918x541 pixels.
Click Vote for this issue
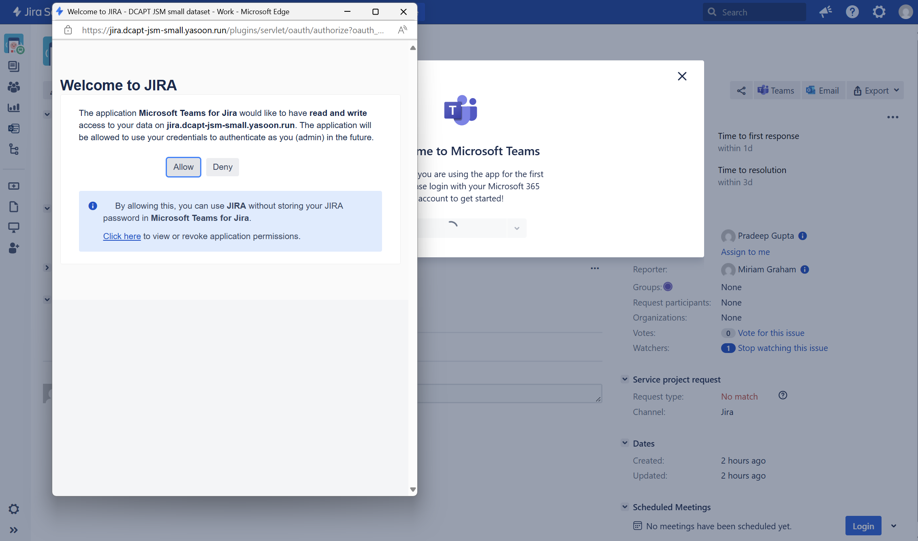(x=771, y=333)
